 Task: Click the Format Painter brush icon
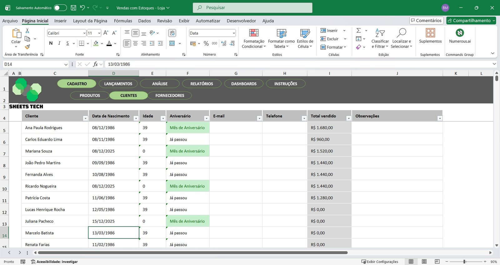tap(27, 47)
